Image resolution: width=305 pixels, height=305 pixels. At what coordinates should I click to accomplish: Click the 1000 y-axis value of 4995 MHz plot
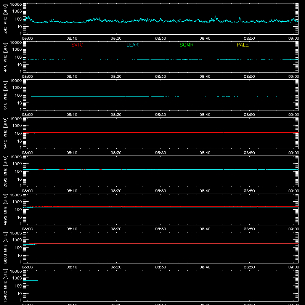point(17,202)
